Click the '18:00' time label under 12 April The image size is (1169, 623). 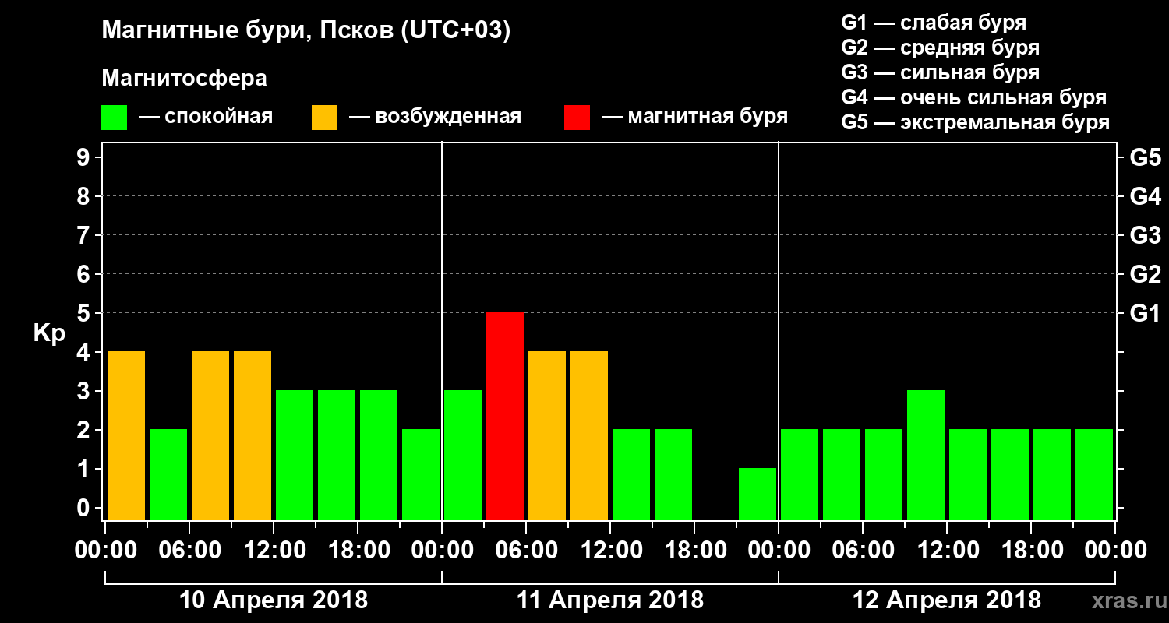(x=1031, y=551)
